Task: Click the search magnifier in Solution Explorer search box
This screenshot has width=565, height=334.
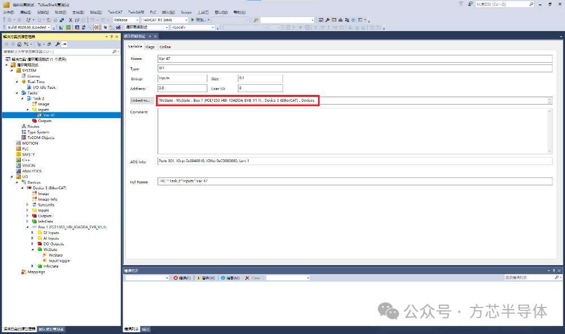Action: 114,51
